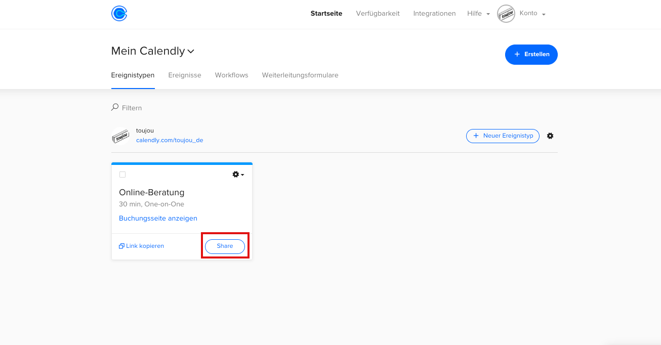The width and height of the screenshot is (661, 345).
Task: Open the Hilfe dropdown menu
Action: [x=478, y=14]
